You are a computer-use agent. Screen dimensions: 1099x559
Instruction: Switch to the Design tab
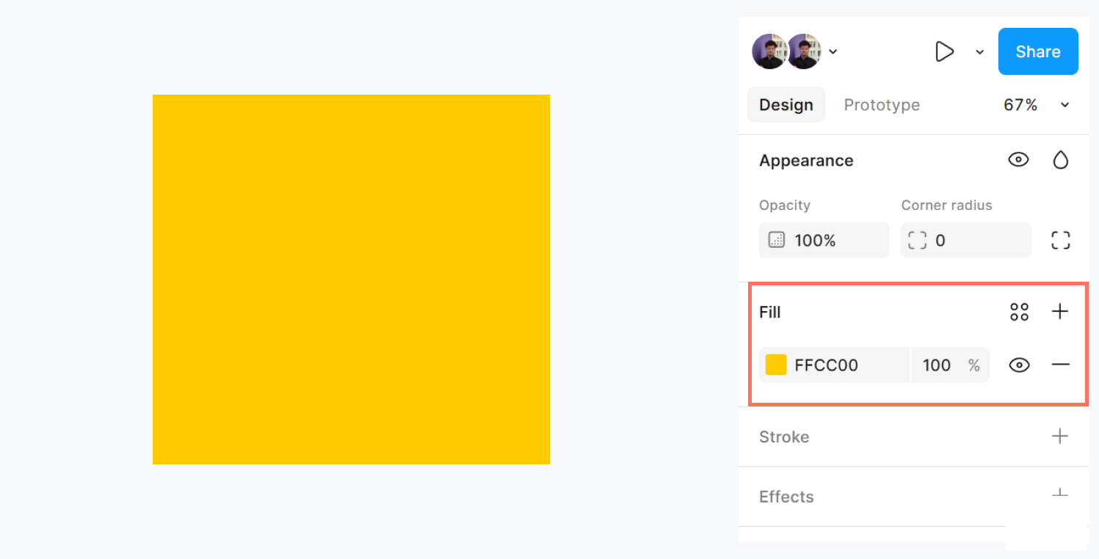tap(786, 105)
